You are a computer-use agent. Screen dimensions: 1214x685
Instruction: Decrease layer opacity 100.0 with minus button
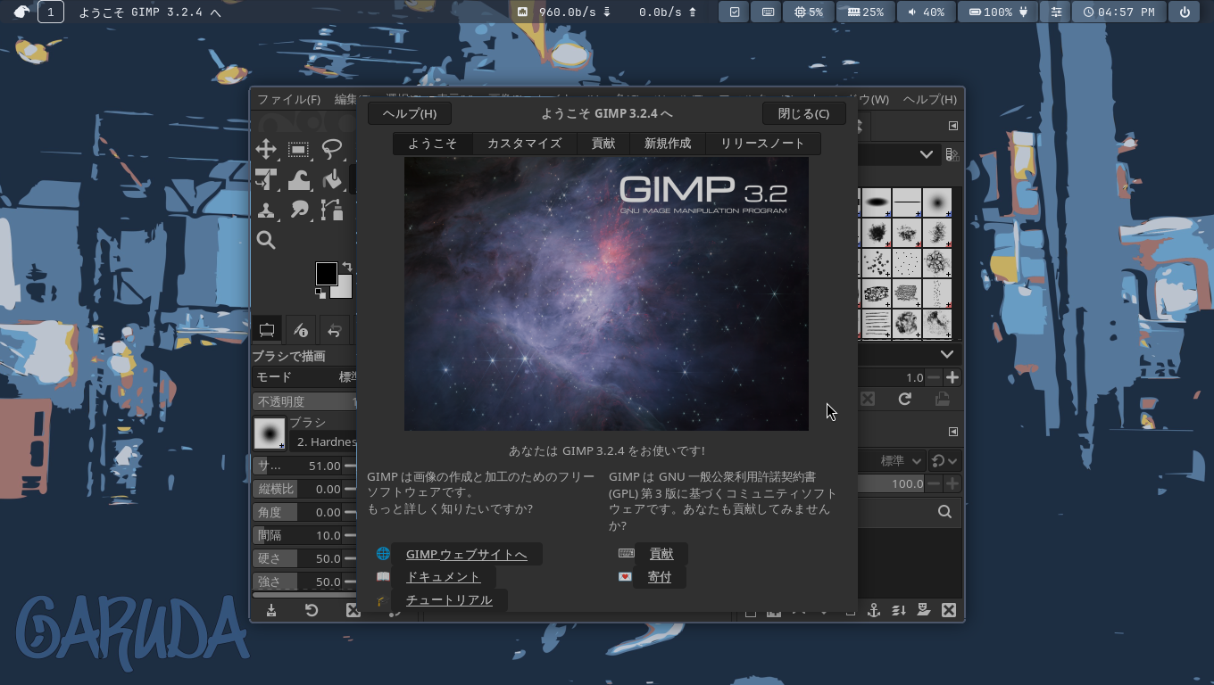934,483
